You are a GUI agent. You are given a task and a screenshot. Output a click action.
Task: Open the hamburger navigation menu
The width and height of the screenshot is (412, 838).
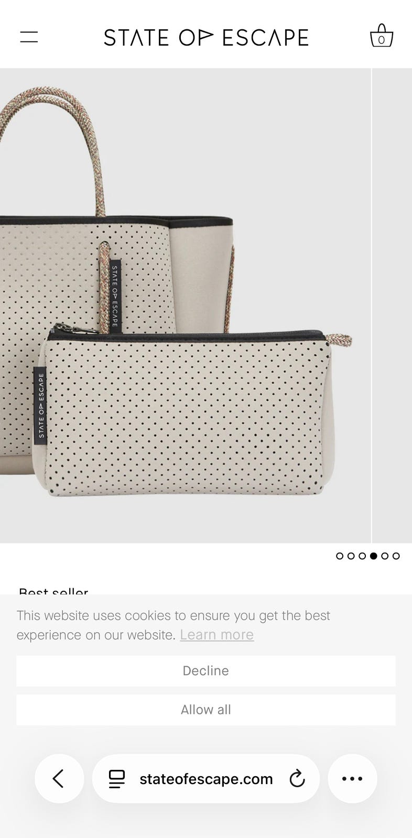[29, 37]
